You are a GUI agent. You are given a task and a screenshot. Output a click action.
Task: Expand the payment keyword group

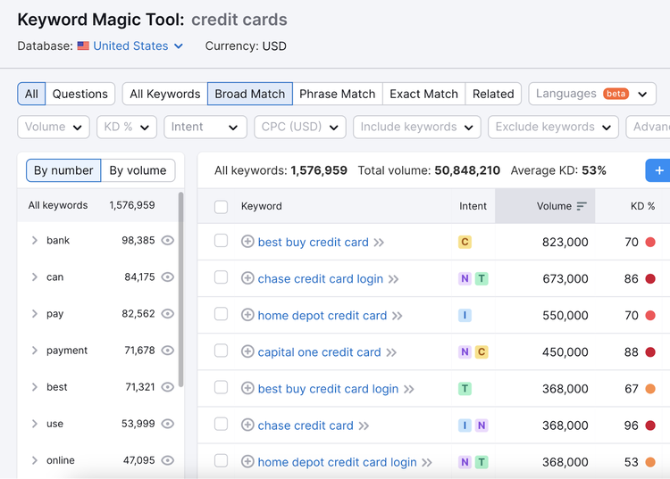pyautogui.click(x=35, y=351)
